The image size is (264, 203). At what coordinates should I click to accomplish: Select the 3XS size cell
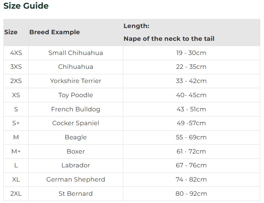[x=16, y=67]
